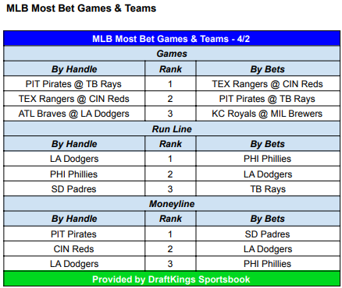Click PHI Phillies in Moneyline bets

click(268, 264)
